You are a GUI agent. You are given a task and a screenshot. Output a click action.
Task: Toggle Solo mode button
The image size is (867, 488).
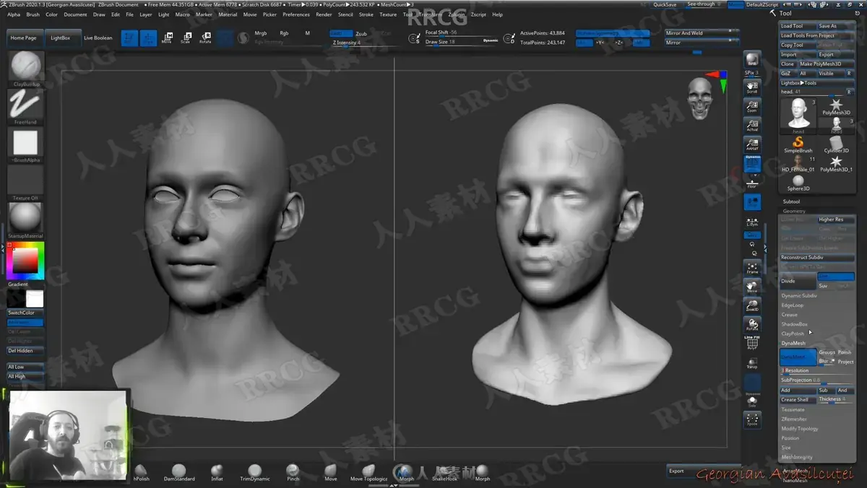pyautogui.click(x=752, y=401)
